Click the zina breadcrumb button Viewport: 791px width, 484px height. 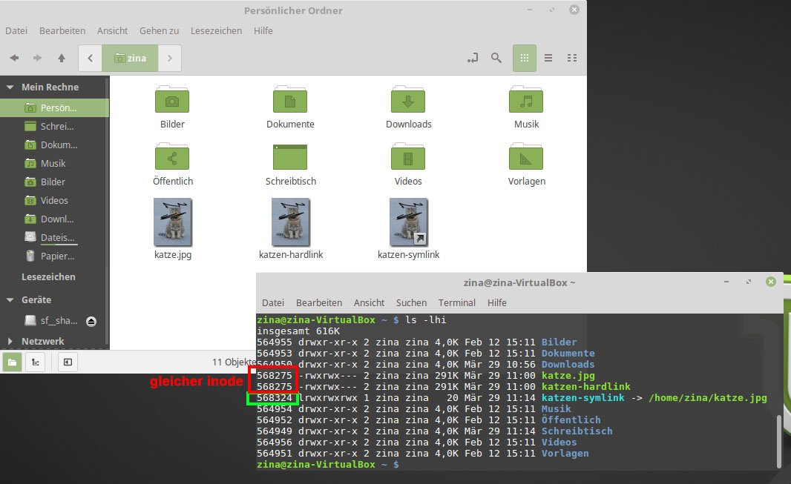(130, 58)
